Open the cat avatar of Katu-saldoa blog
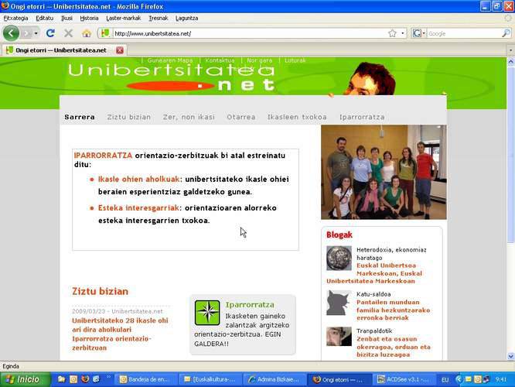Image resolution: width=515 pixels, height=387 pixels. coord(339,303)
